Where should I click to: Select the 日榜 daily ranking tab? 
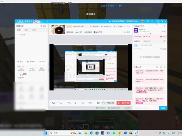pos(141,45)
